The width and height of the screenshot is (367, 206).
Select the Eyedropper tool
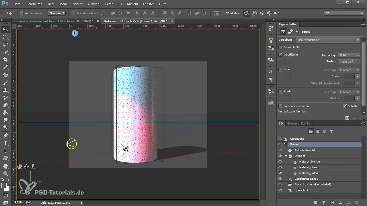coord(5,67)
